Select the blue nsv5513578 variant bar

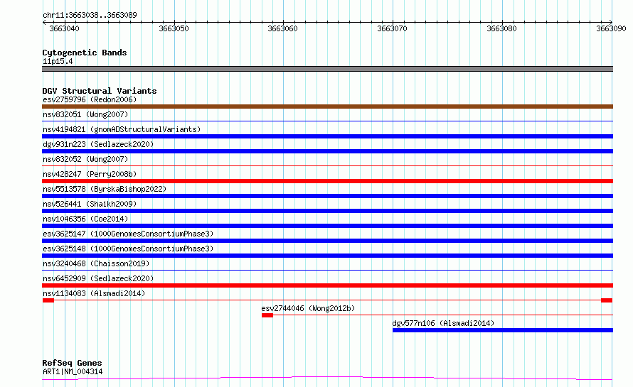pos(327,196)
